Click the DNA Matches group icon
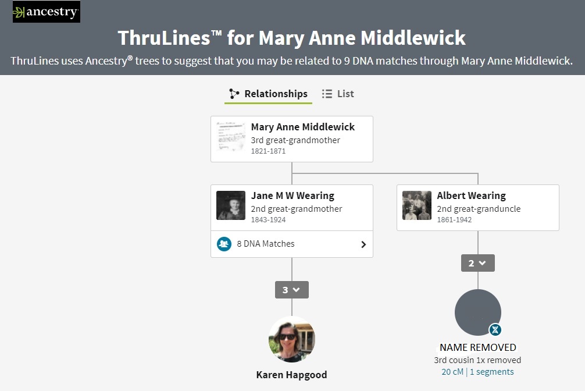This screenshot has width=585, height=391. tap(224, 244)
